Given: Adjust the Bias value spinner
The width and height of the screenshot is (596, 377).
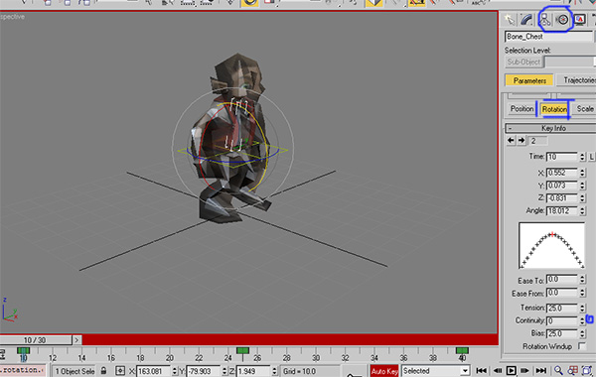Looking at the screenshot, I should click(x=582, y=333).
